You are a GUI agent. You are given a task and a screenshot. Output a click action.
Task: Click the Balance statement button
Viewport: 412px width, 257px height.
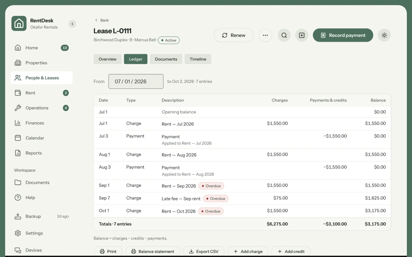point(153,252)
